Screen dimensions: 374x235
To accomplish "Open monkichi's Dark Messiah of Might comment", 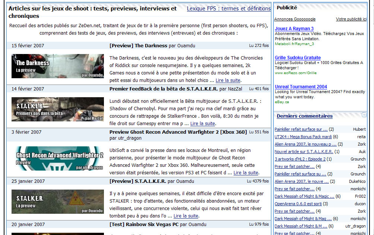I will point(303,219).
